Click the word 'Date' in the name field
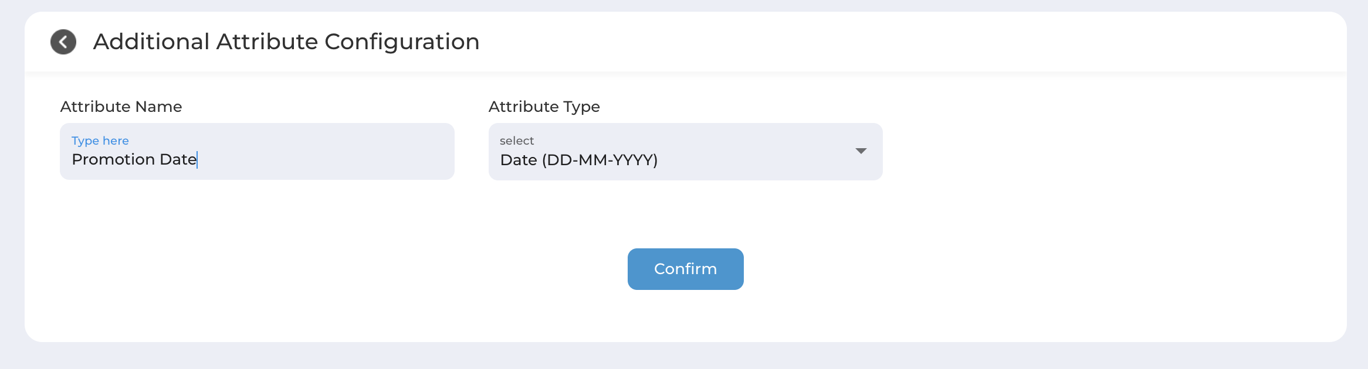 point(178,159)
